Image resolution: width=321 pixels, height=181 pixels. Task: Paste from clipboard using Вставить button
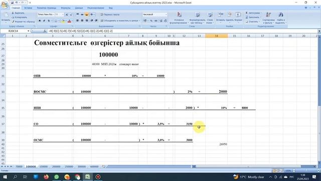[6, 18]
